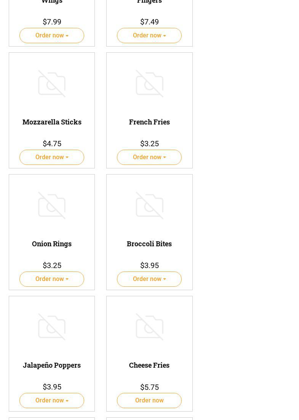Click the French Fries title
The width and height of the screenshot is (299, 420).
tap(149, 122)
